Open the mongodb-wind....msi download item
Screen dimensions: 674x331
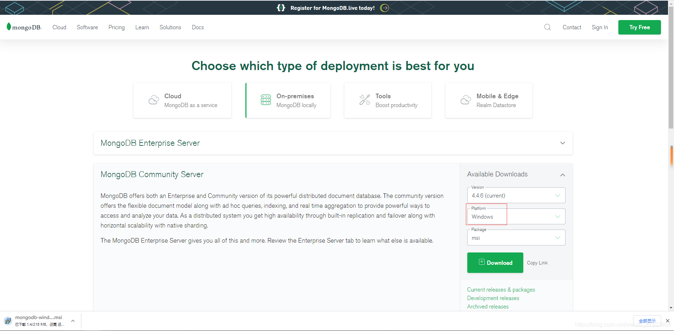38,321
